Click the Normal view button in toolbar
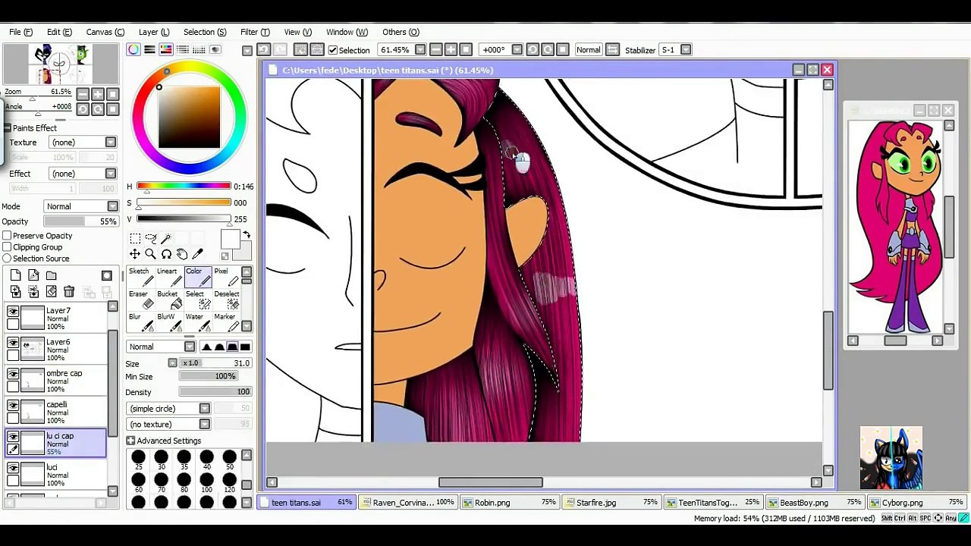The width and height of the screenshot is (971, 546). (588, 50)
